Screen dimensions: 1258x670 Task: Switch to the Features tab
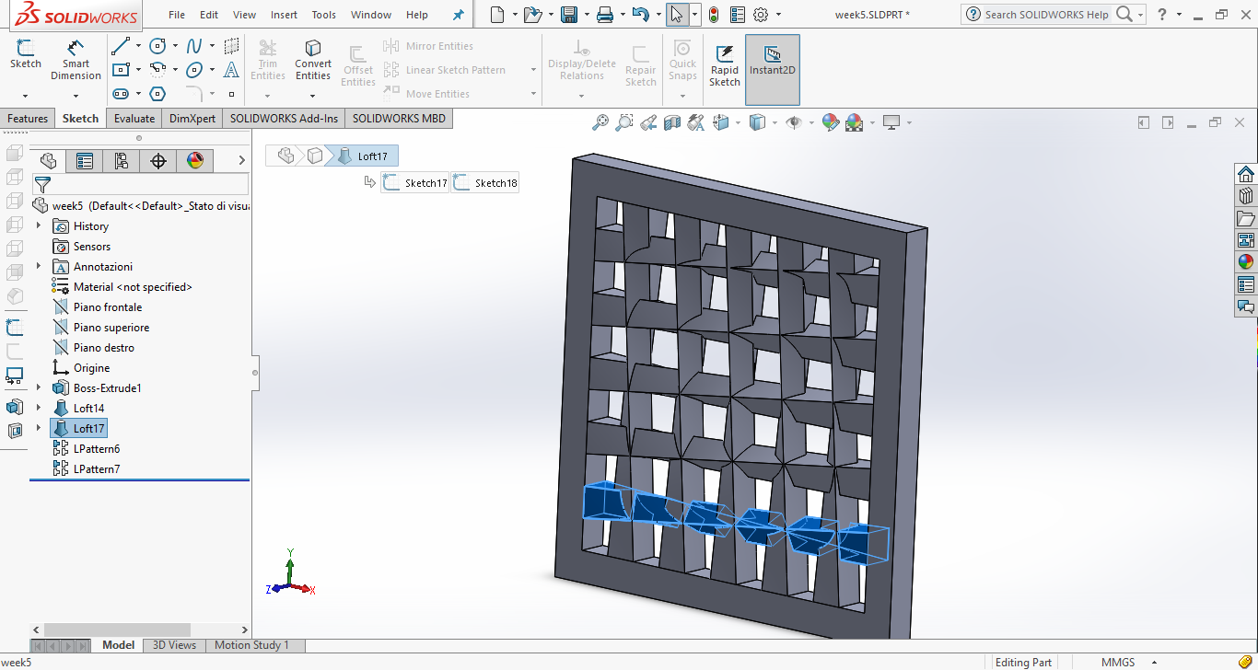[x=28, y=118]
